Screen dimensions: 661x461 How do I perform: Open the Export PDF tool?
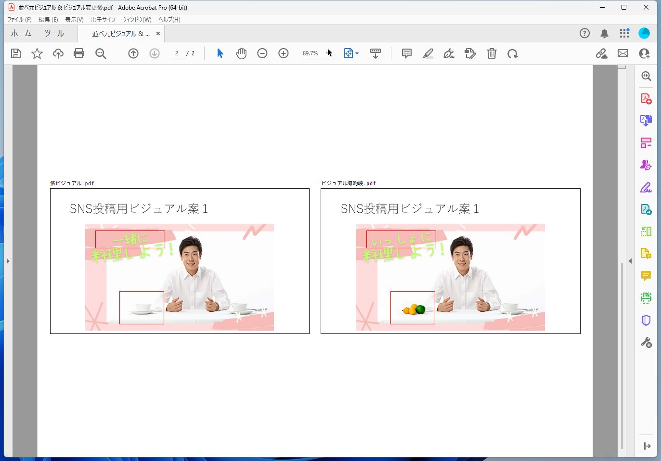tap(646, 120)
